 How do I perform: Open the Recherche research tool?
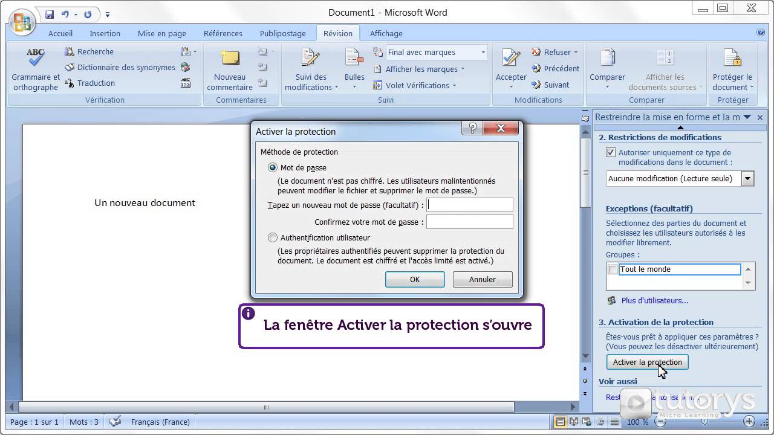pos(89,52)
